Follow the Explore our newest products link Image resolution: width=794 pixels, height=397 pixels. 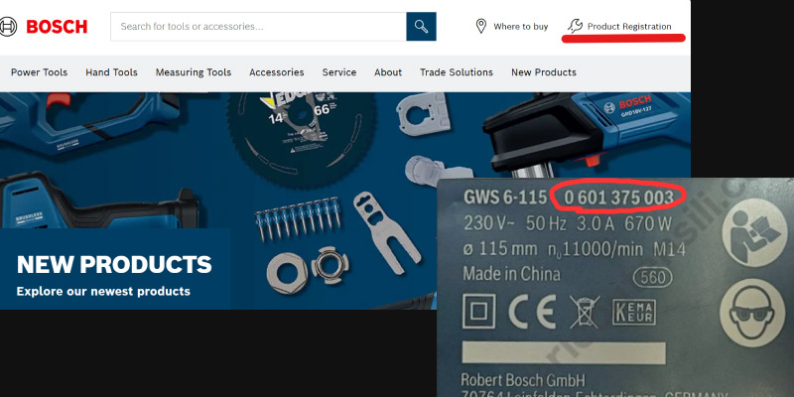[103, 291]
